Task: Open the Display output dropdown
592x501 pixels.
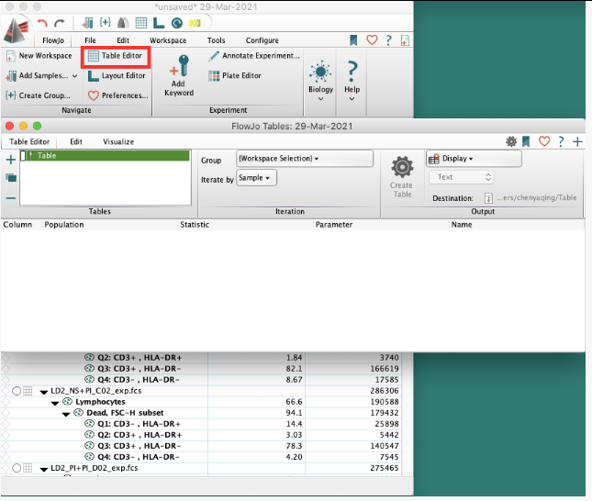Action: coord(473,159)
